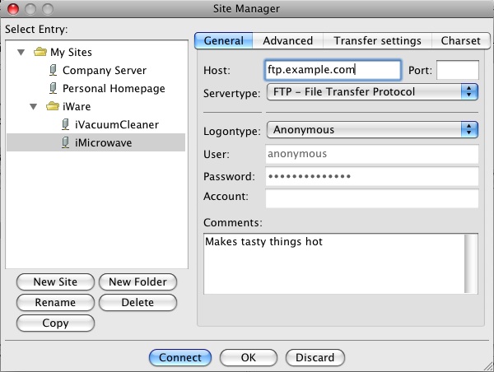The image size is (494, 372).
Task: Switch to the Advanced tab
Action: point(287,40)
